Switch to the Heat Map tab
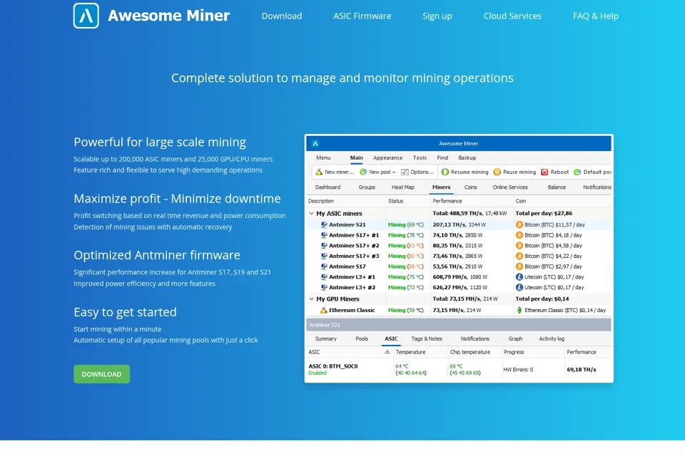685x456 pixels. click(402, 187)
